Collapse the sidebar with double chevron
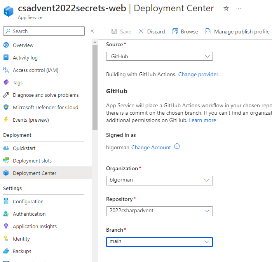The width and height of the screenshot is (272, 262). (x=92, y=31)
